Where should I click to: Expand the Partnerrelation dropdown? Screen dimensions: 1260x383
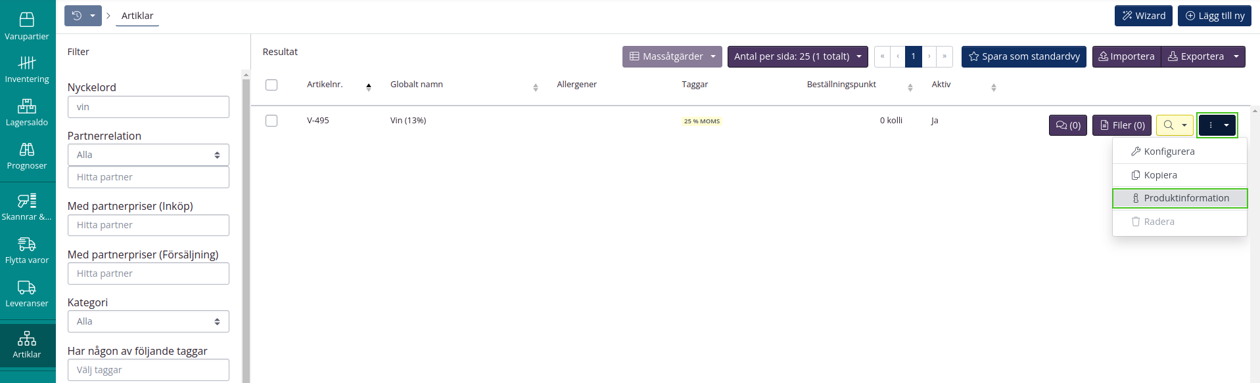[148, 155]
